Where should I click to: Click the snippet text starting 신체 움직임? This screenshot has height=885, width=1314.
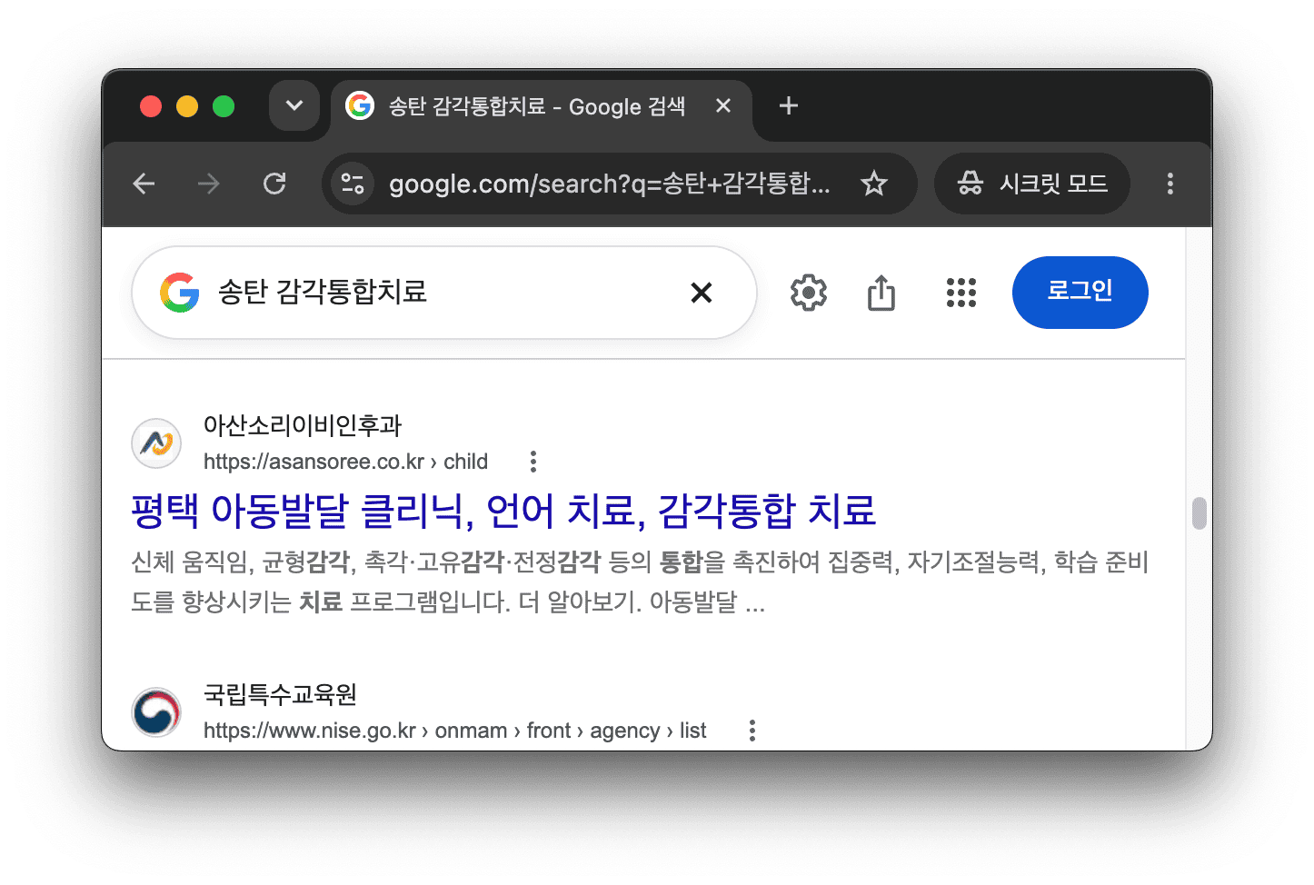click(640, 582)
